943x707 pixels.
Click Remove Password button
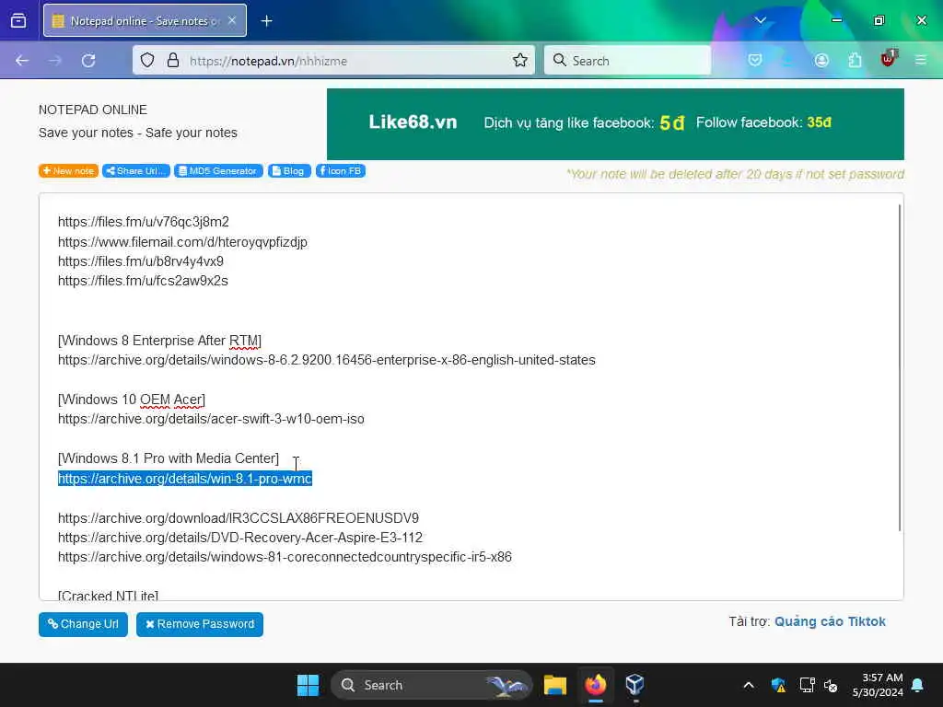[x=200, y=624]
